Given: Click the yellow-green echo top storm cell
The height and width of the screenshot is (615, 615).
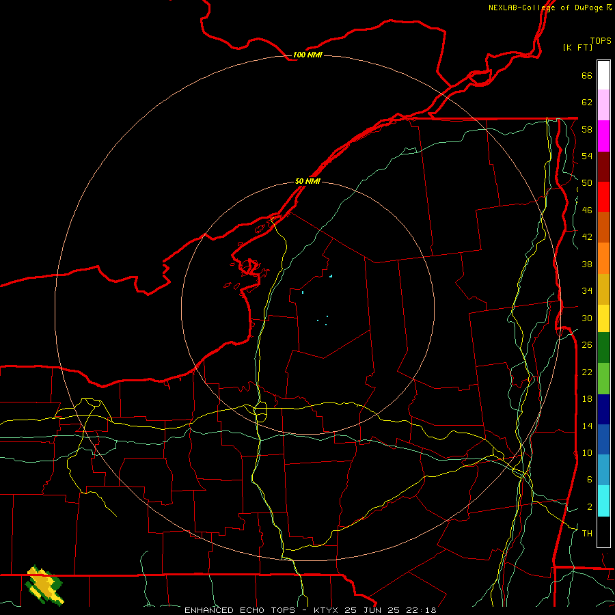Looking at the screenshot, I should click(44, 585).
